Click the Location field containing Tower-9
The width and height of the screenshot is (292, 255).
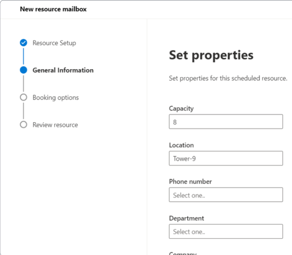pos(226,158)
